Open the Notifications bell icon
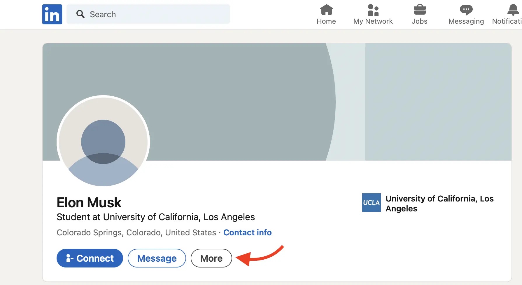The width and height of the screenshot is (522, 285). point(513,10)
